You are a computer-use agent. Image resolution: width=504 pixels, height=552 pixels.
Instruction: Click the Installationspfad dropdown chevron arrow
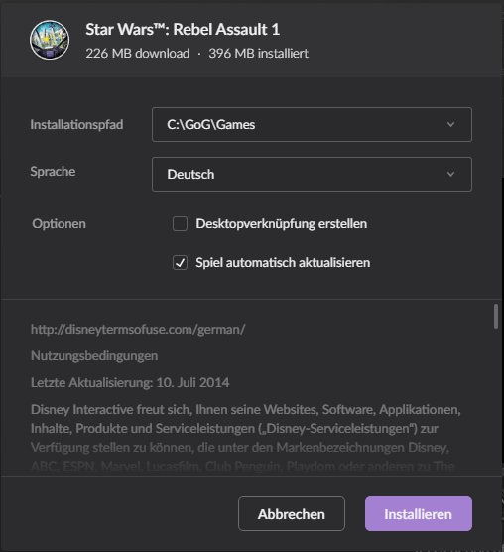450,125
